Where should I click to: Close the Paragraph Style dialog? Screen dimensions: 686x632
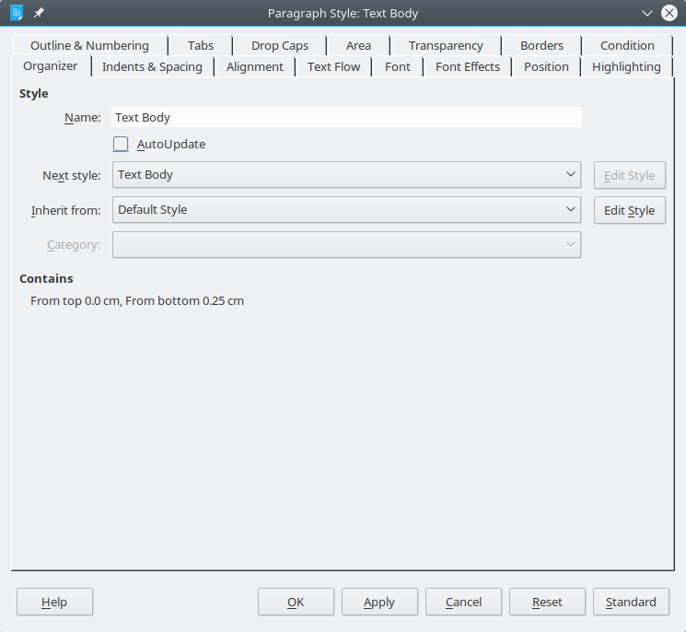pos(669,13)
